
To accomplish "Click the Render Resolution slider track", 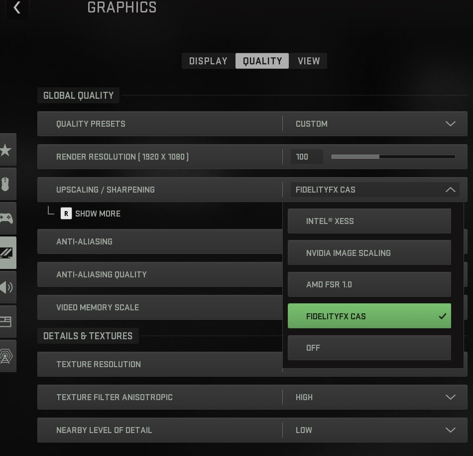I will pos(393,157).
